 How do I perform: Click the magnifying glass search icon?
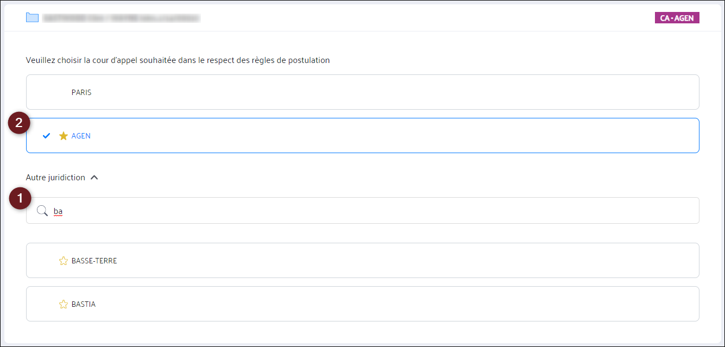(x=42, y=211)
